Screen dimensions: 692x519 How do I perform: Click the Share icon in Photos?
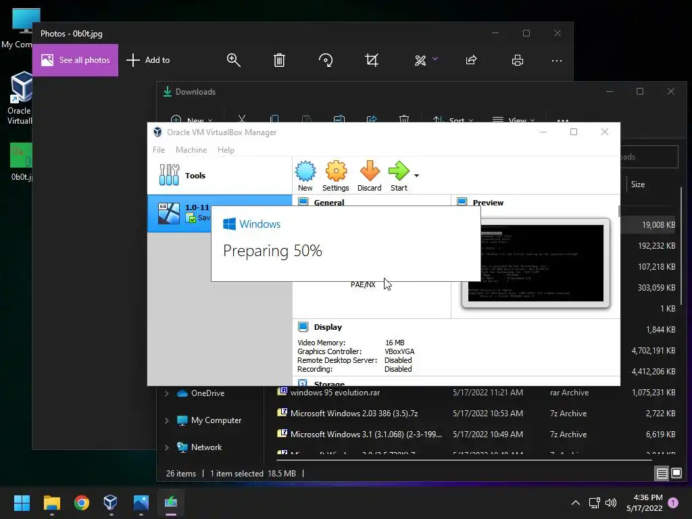tap(471, 60)
